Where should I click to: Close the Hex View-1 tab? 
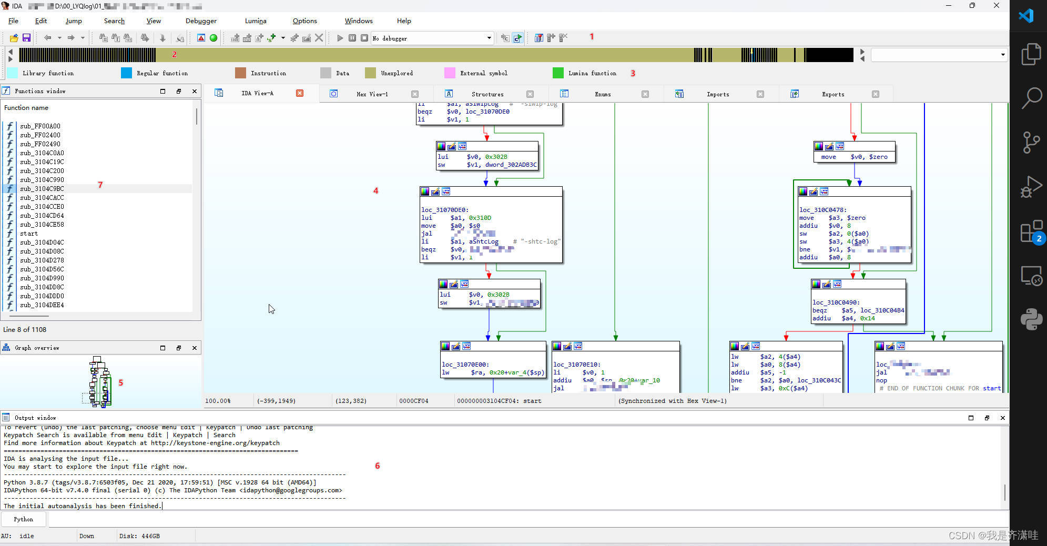click(415, 94)
